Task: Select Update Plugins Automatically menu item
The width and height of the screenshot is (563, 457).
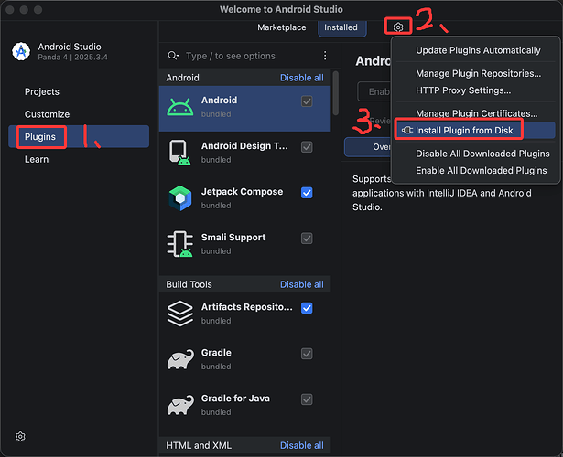Action: click(x=475, y=50)
